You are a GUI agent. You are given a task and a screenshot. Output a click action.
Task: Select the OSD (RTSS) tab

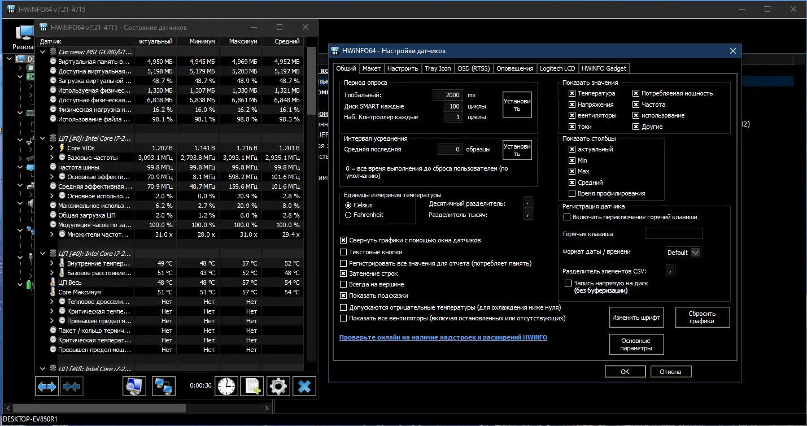tap(473, 68)
